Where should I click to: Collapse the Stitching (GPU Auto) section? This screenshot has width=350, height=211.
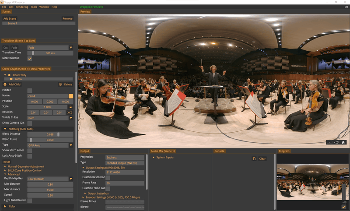coord(5,129)
